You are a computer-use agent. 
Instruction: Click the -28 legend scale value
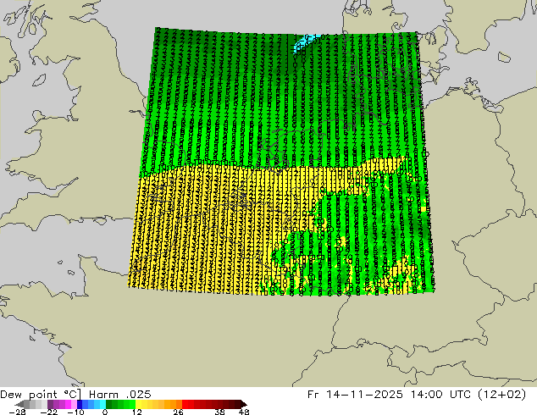pyautogui.click(x=17, y=412)
